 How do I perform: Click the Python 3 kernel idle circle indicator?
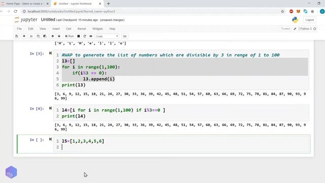315,29
